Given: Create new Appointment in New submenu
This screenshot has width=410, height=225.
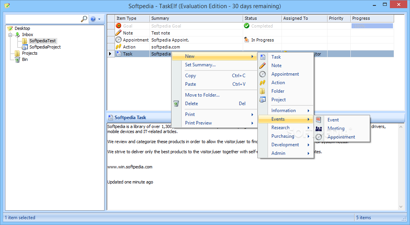Looking at the screenshot, I should (x=286, y=74).
